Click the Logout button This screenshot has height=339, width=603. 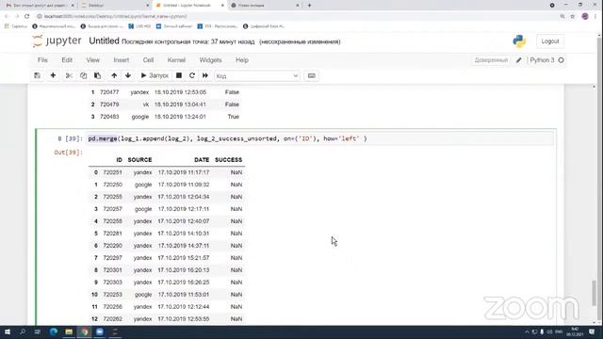[x=550, y=41]
